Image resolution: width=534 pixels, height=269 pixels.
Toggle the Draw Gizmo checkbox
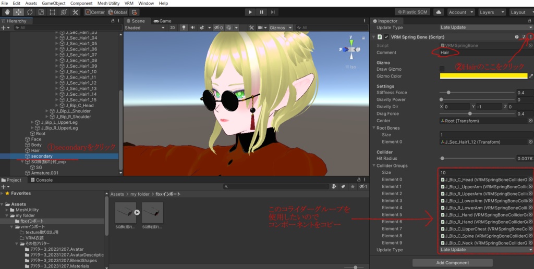(x=442, y=69)
